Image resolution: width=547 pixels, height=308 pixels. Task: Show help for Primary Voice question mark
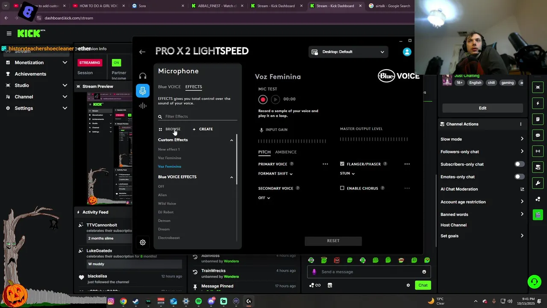[x=292, y=164]
